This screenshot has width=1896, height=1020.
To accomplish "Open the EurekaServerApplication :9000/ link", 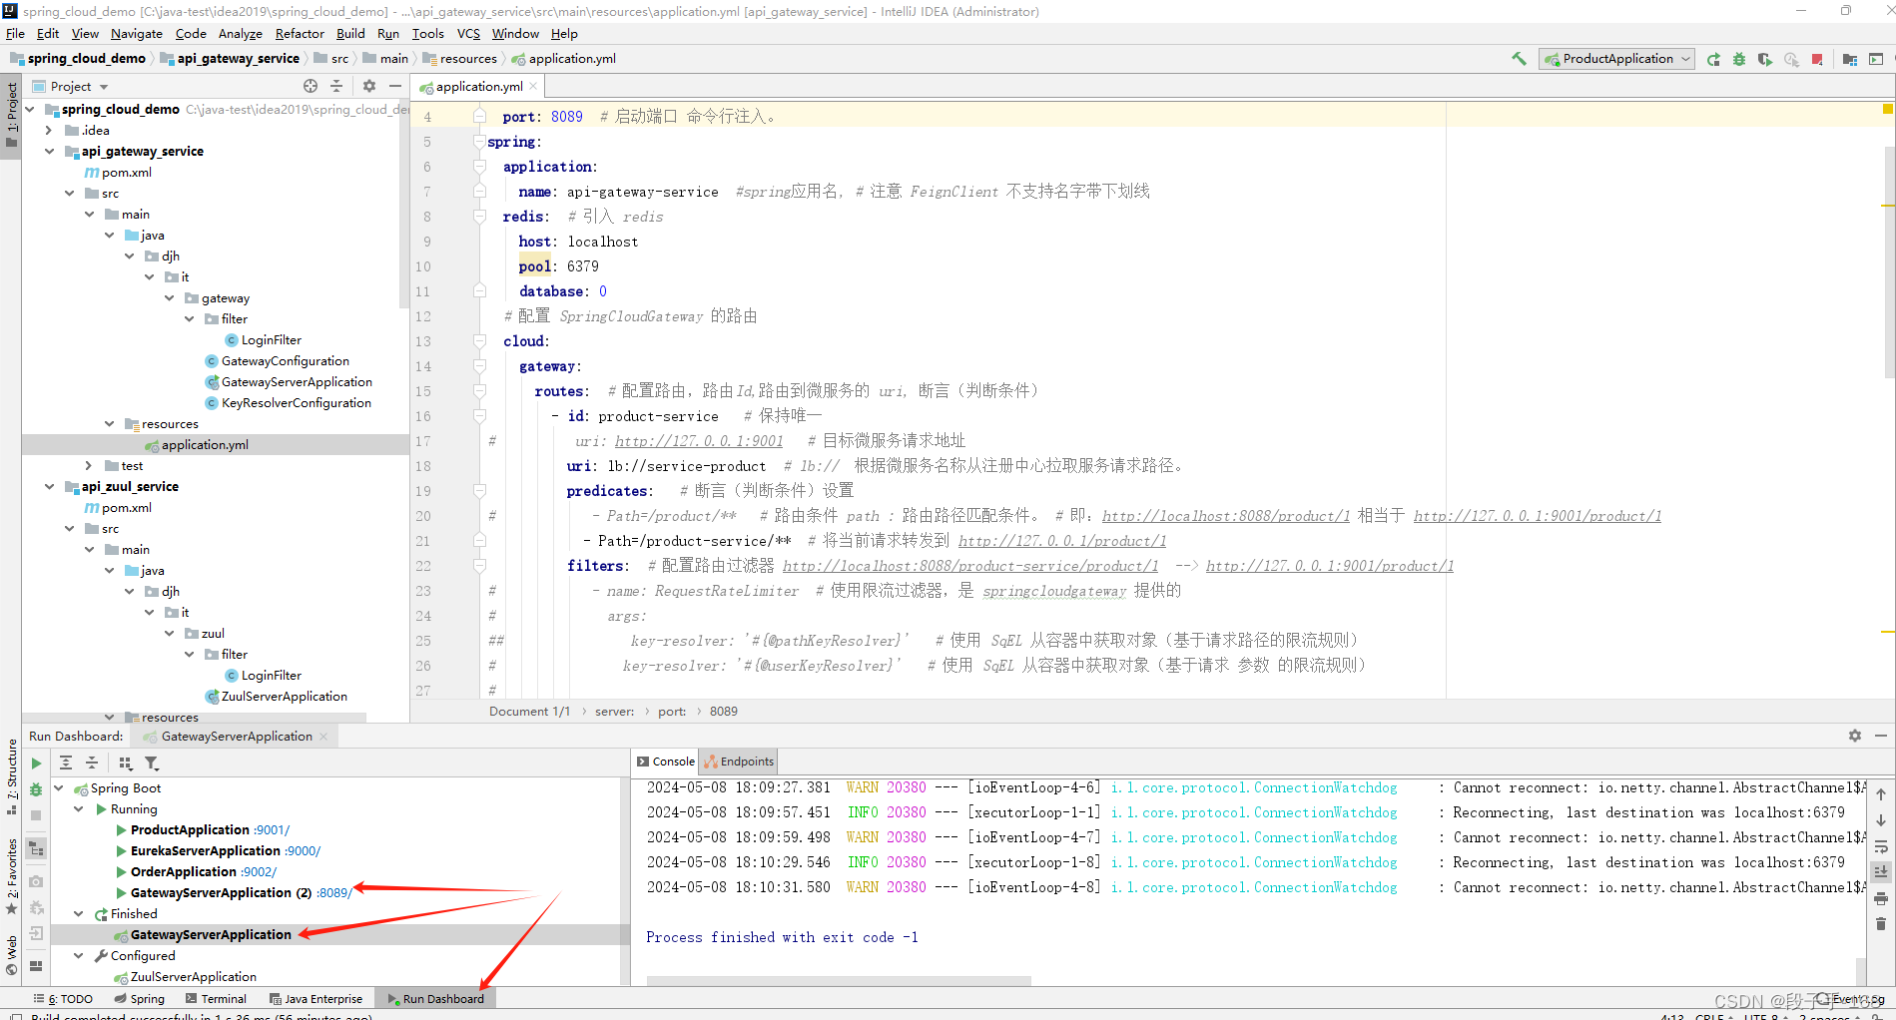I will pyautogui.click(x=303, y=851).
